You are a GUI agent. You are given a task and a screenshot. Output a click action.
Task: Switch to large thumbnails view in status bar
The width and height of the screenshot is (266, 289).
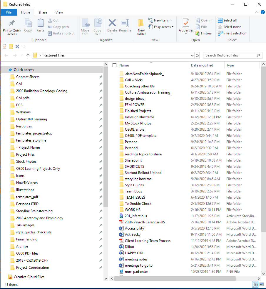(261, 284)
